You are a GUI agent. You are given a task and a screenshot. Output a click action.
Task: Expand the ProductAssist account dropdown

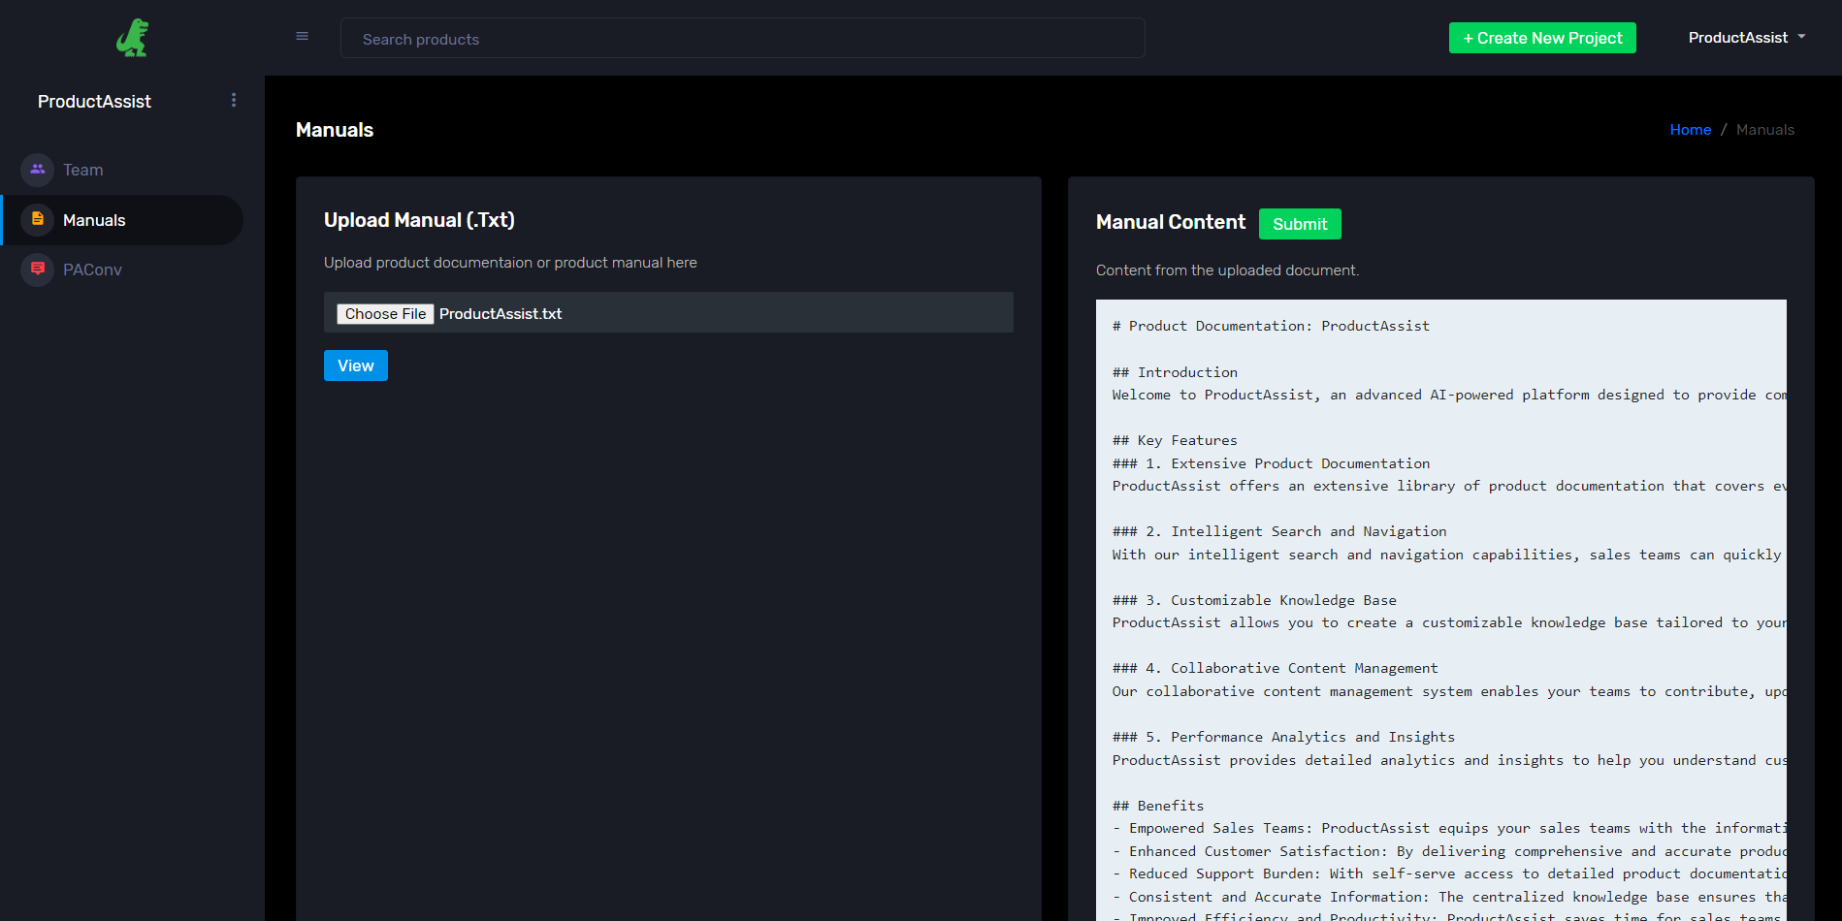tap(1746, 38)
